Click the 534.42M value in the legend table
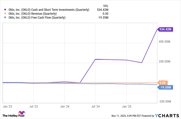Image resolution: width=181 pixels, height=119 pixels. click(103, 10)
